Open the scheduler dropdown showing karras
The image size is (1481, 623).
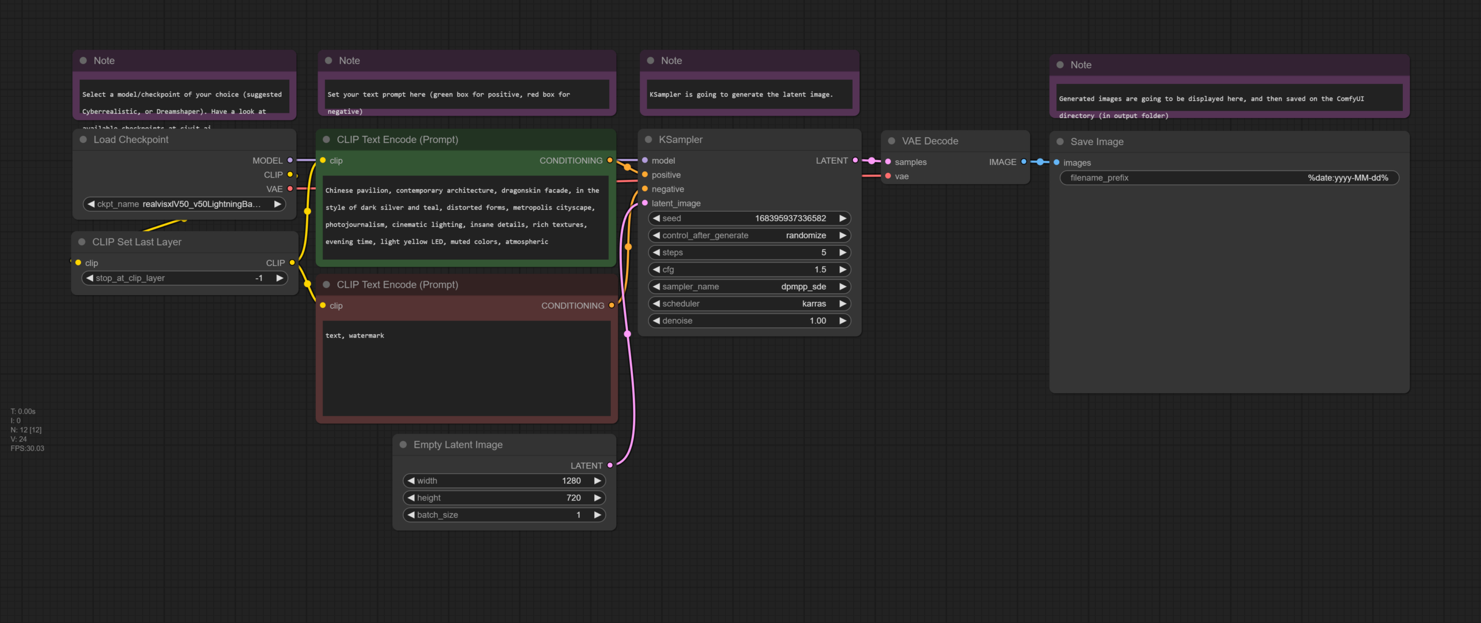[x=749, y=304]
